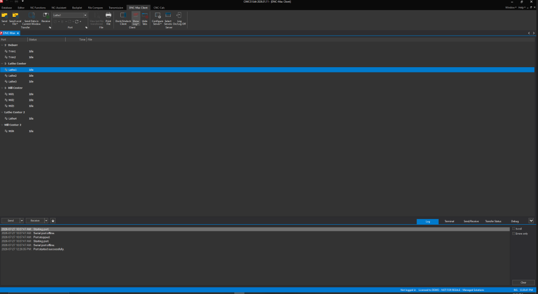
Task: Open Port group dialog launcher
Action: pyautogui.click(x=86, y=27)
